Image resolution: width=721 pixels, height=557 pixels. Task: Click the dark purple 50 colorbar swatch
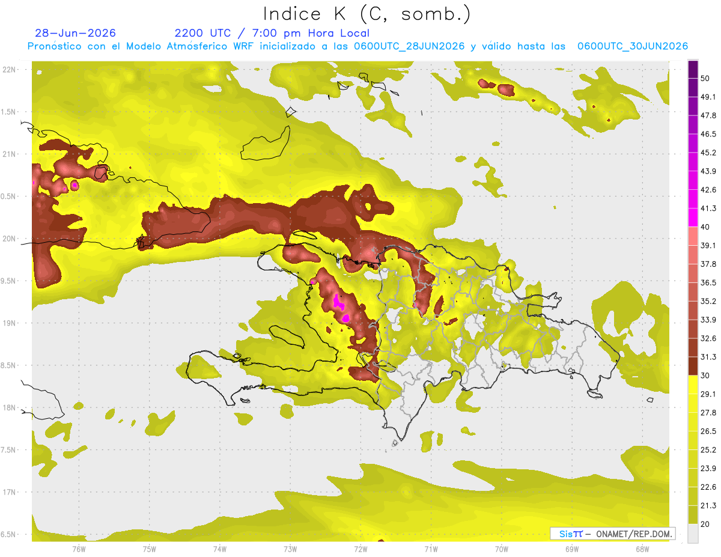point(693,70)
